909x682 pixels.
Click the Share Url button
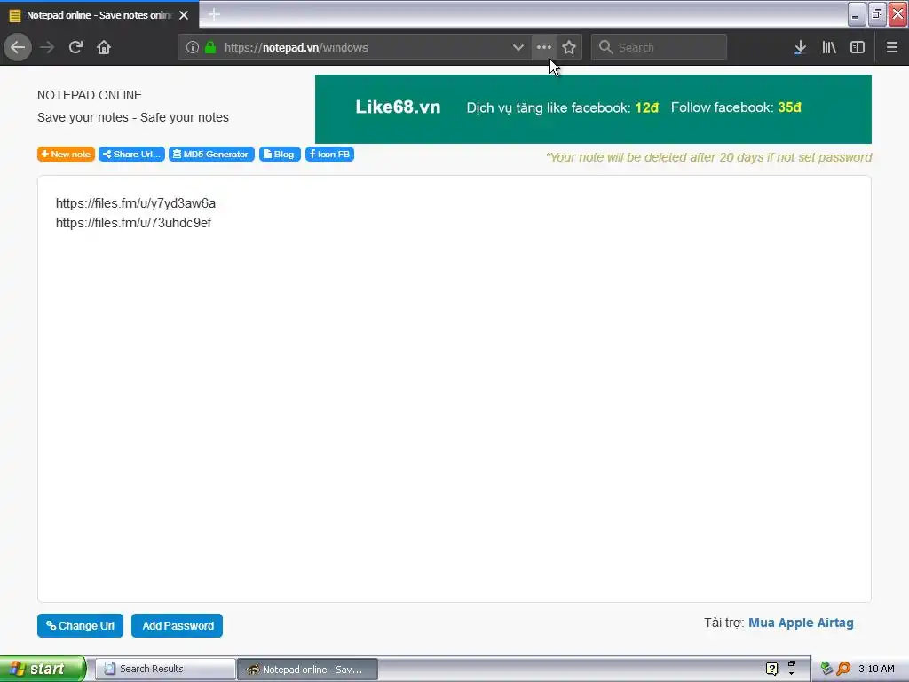pyautogui.click(x=131, y=155)
